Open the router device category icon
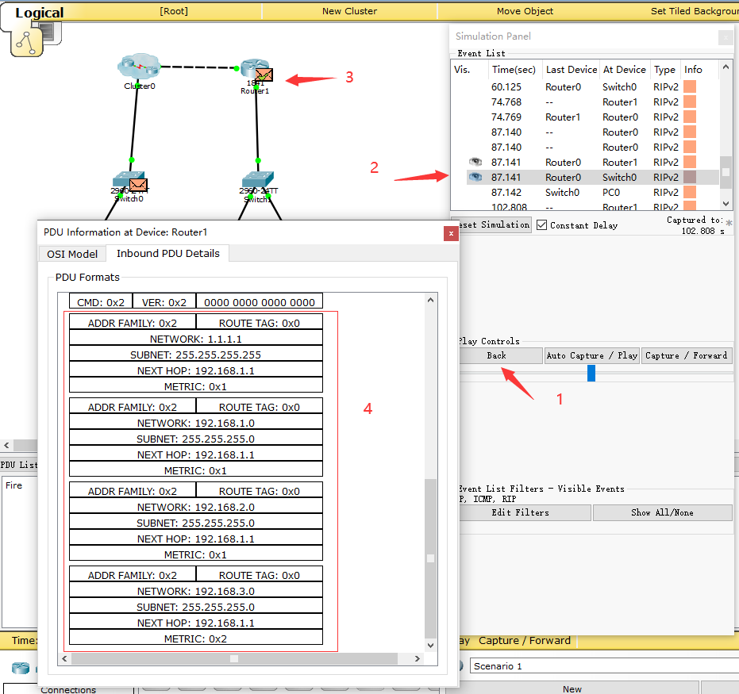Image resolution: width=739 pixels, height=694 pixels. (x=21, y=668)
